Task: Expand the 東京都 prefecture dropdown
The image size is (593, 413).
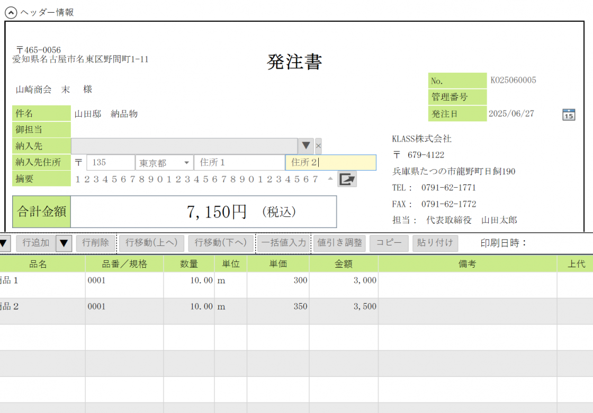Action: point(187,163)
